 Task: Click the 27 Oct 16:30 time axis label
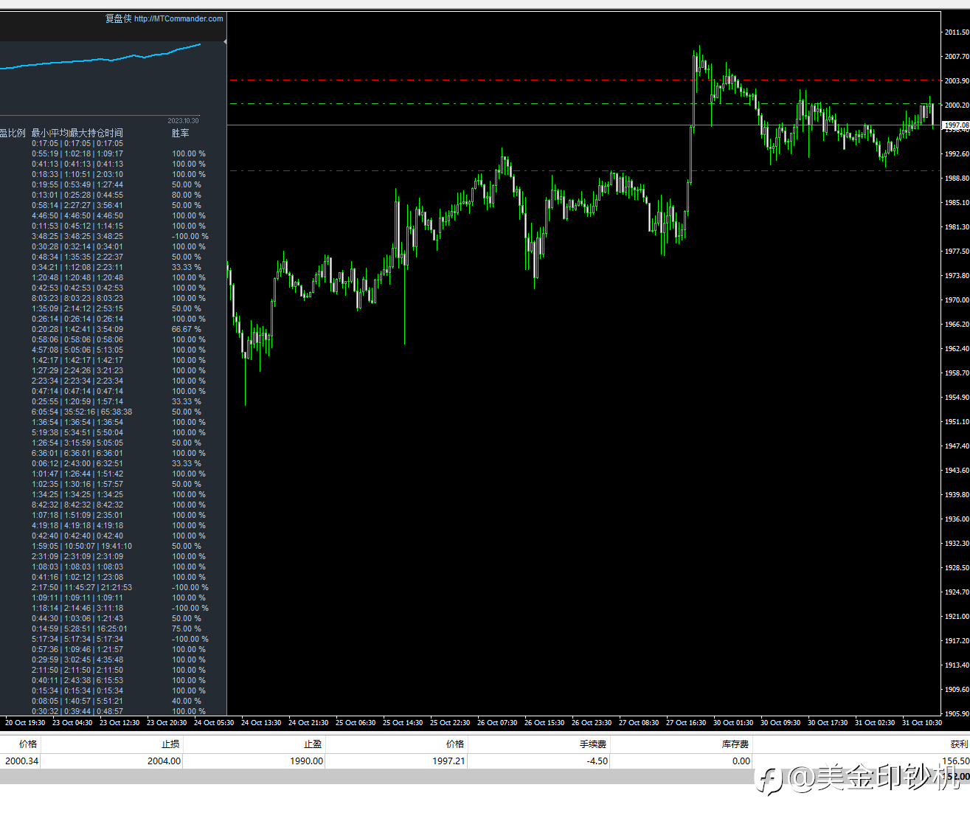[x=686, y=722]
